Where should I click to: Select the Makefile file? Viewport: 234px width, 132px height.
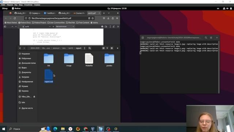point(89,60)
